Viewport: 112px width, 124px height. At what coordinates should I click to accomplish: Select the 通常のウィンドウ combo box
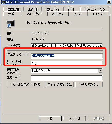[67, 71]
